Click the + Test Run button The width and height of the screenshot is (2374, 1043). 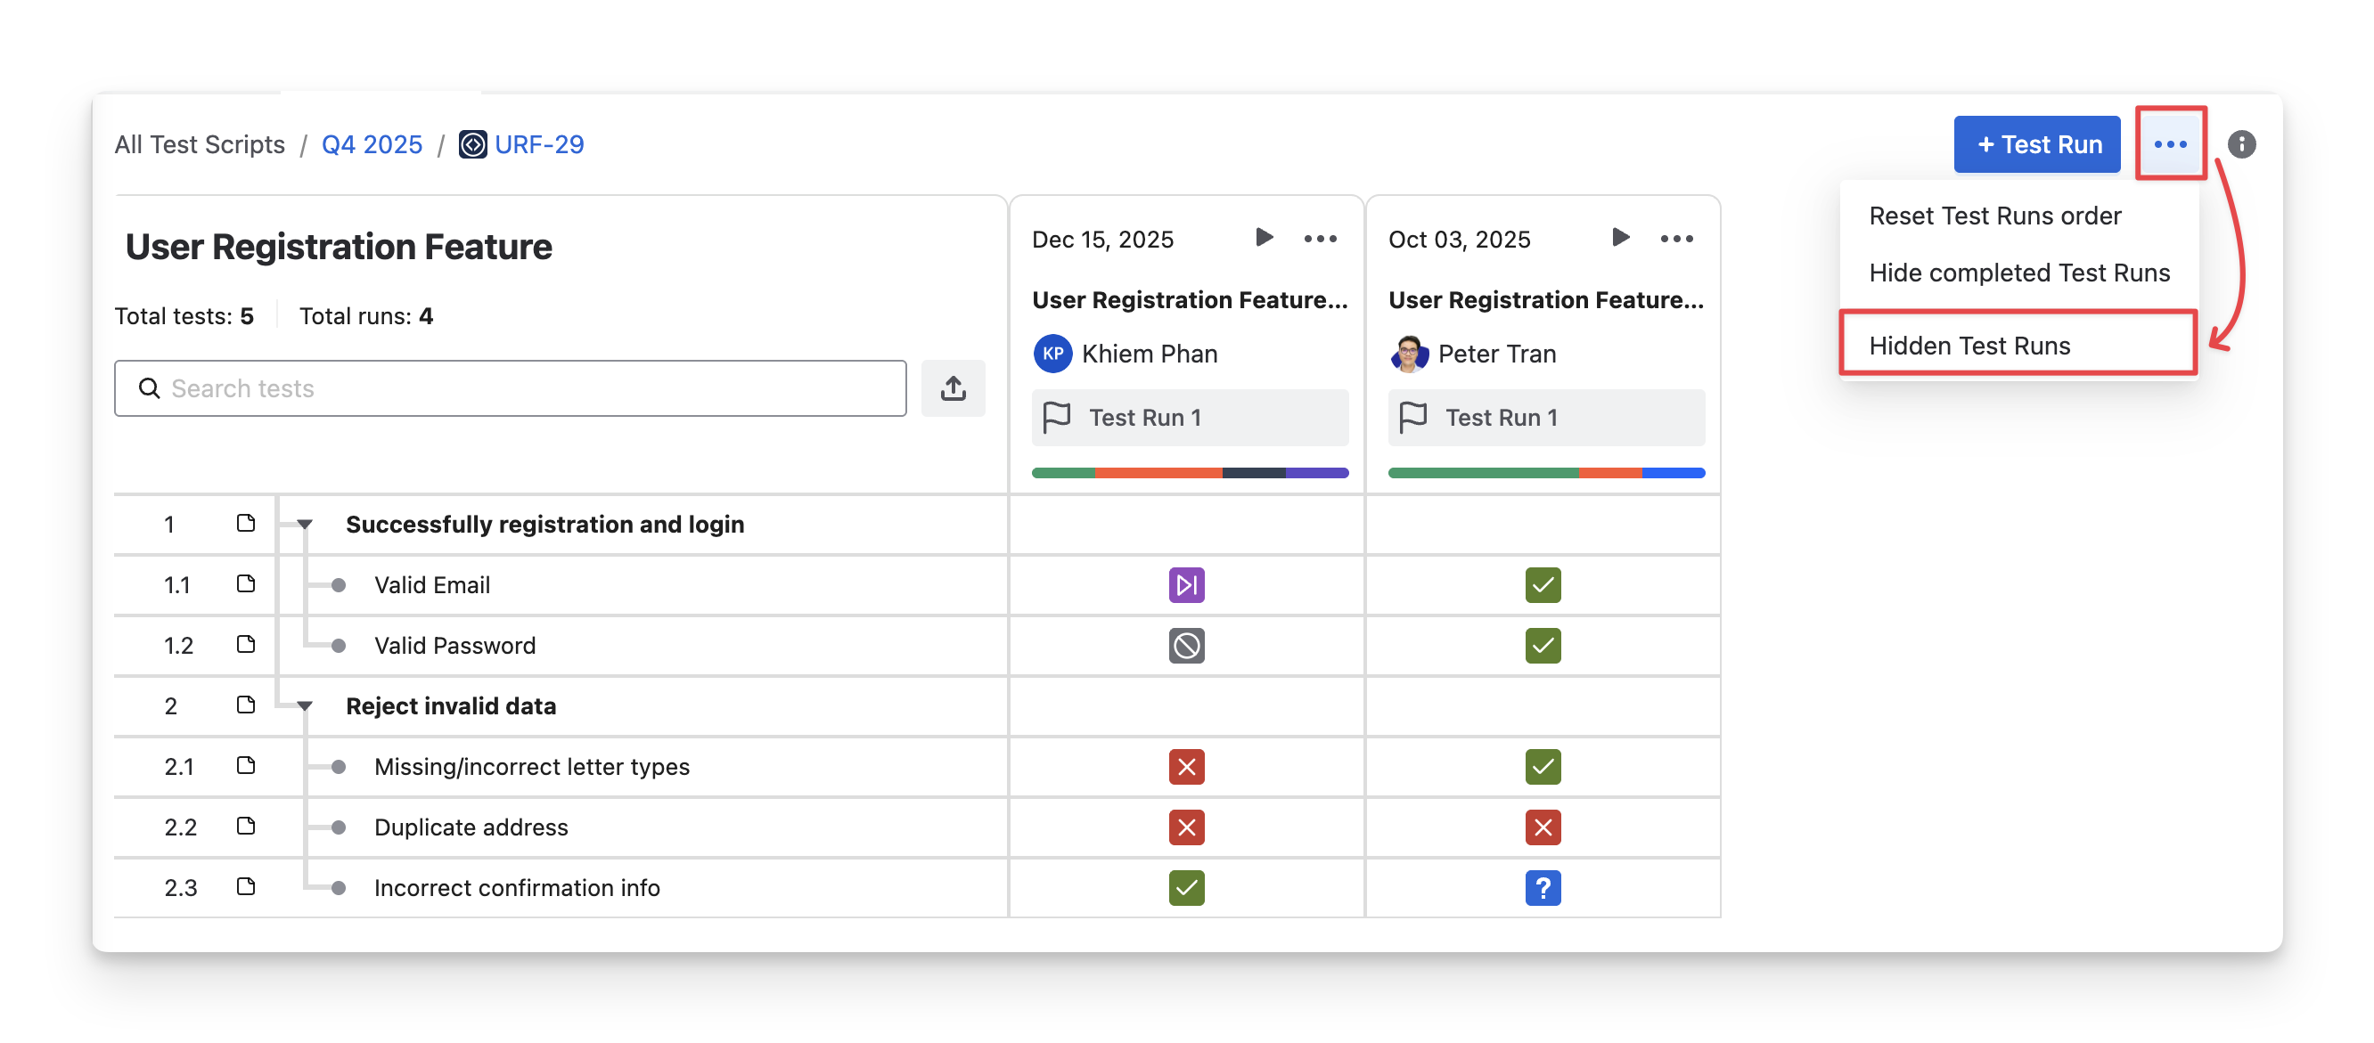click(2036, 144)
